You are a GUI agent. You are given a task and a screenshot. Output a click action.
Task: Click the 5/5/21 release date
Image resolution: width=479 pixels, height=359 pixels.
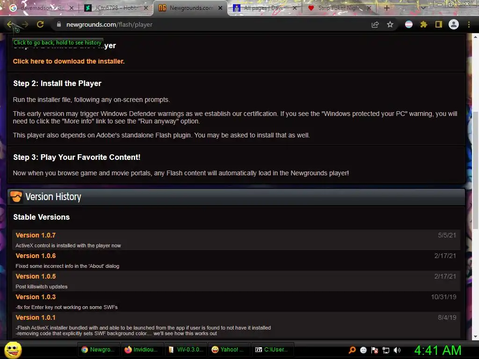pos(447,235)
